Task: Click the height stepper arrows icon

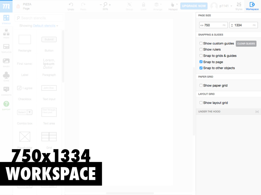Action: 232,25
